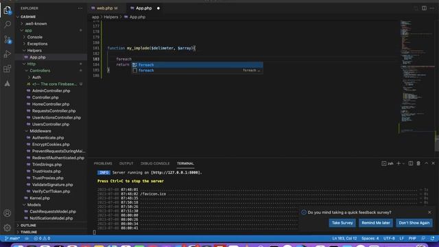Click Ln 183, Col 12 status entry

(344, 238)
